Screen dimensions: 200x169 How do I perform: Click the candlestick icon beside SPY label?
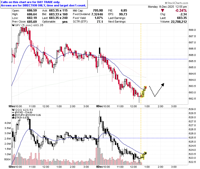[x=13, y=25]
